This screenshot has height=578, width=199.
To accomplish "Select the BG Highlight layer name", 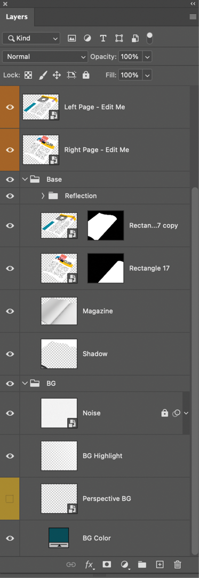I will coord(102,456).
